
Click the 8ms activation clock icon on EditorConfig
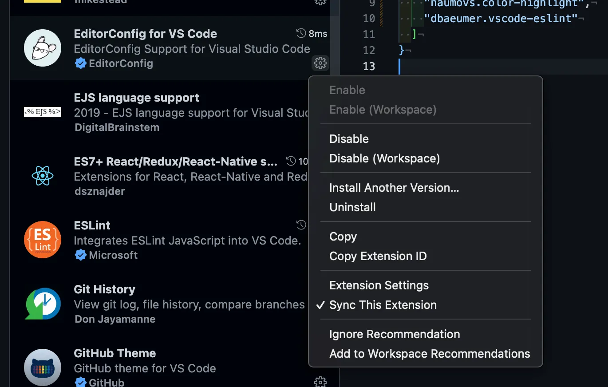point(300,33)
